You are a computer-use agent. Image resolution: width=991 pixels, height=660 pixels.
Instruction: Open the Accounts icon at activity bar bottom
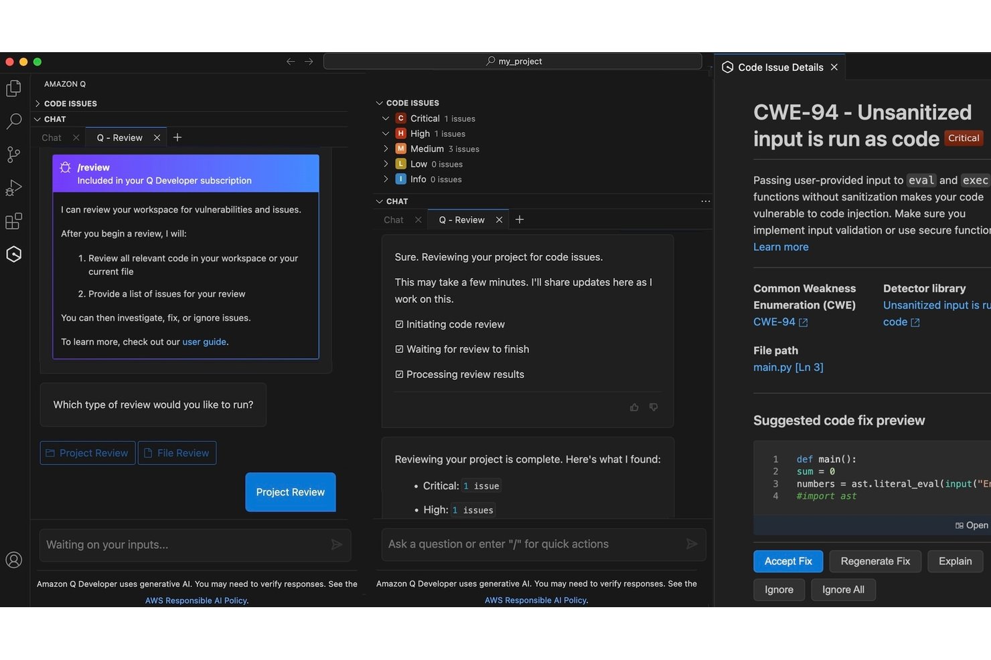(x=13, y=560)
